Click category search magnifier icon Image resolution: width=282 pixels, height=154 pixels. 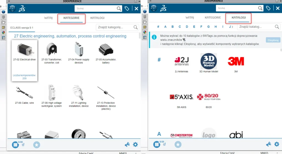click(x=135, y=27)
